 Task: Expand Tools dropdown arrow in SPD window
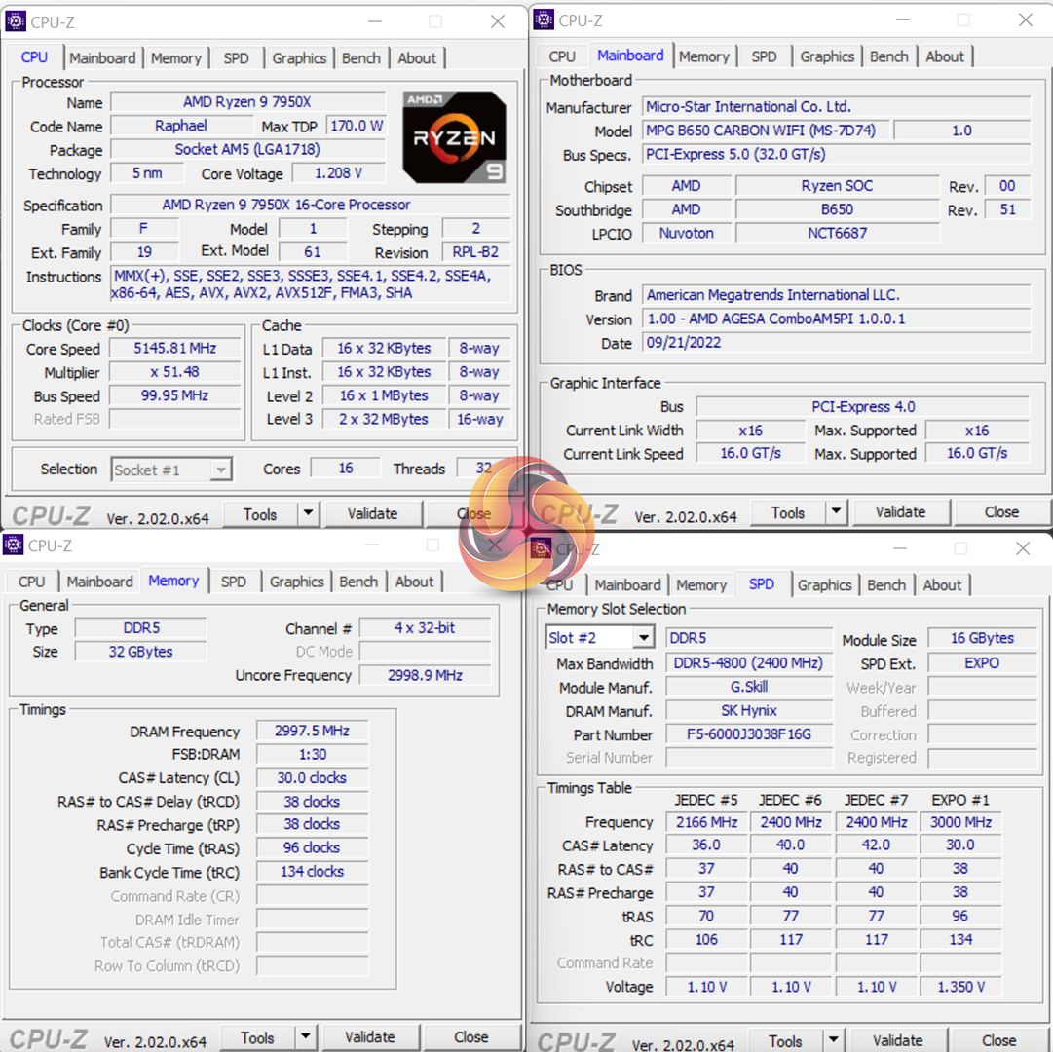click(833, 1040)
